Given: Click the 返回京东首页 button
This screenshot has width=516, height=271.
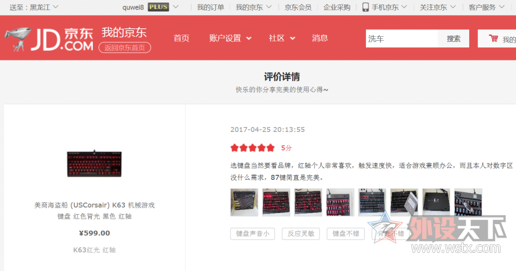Looking at the screenshot, I should pos(125,48).
